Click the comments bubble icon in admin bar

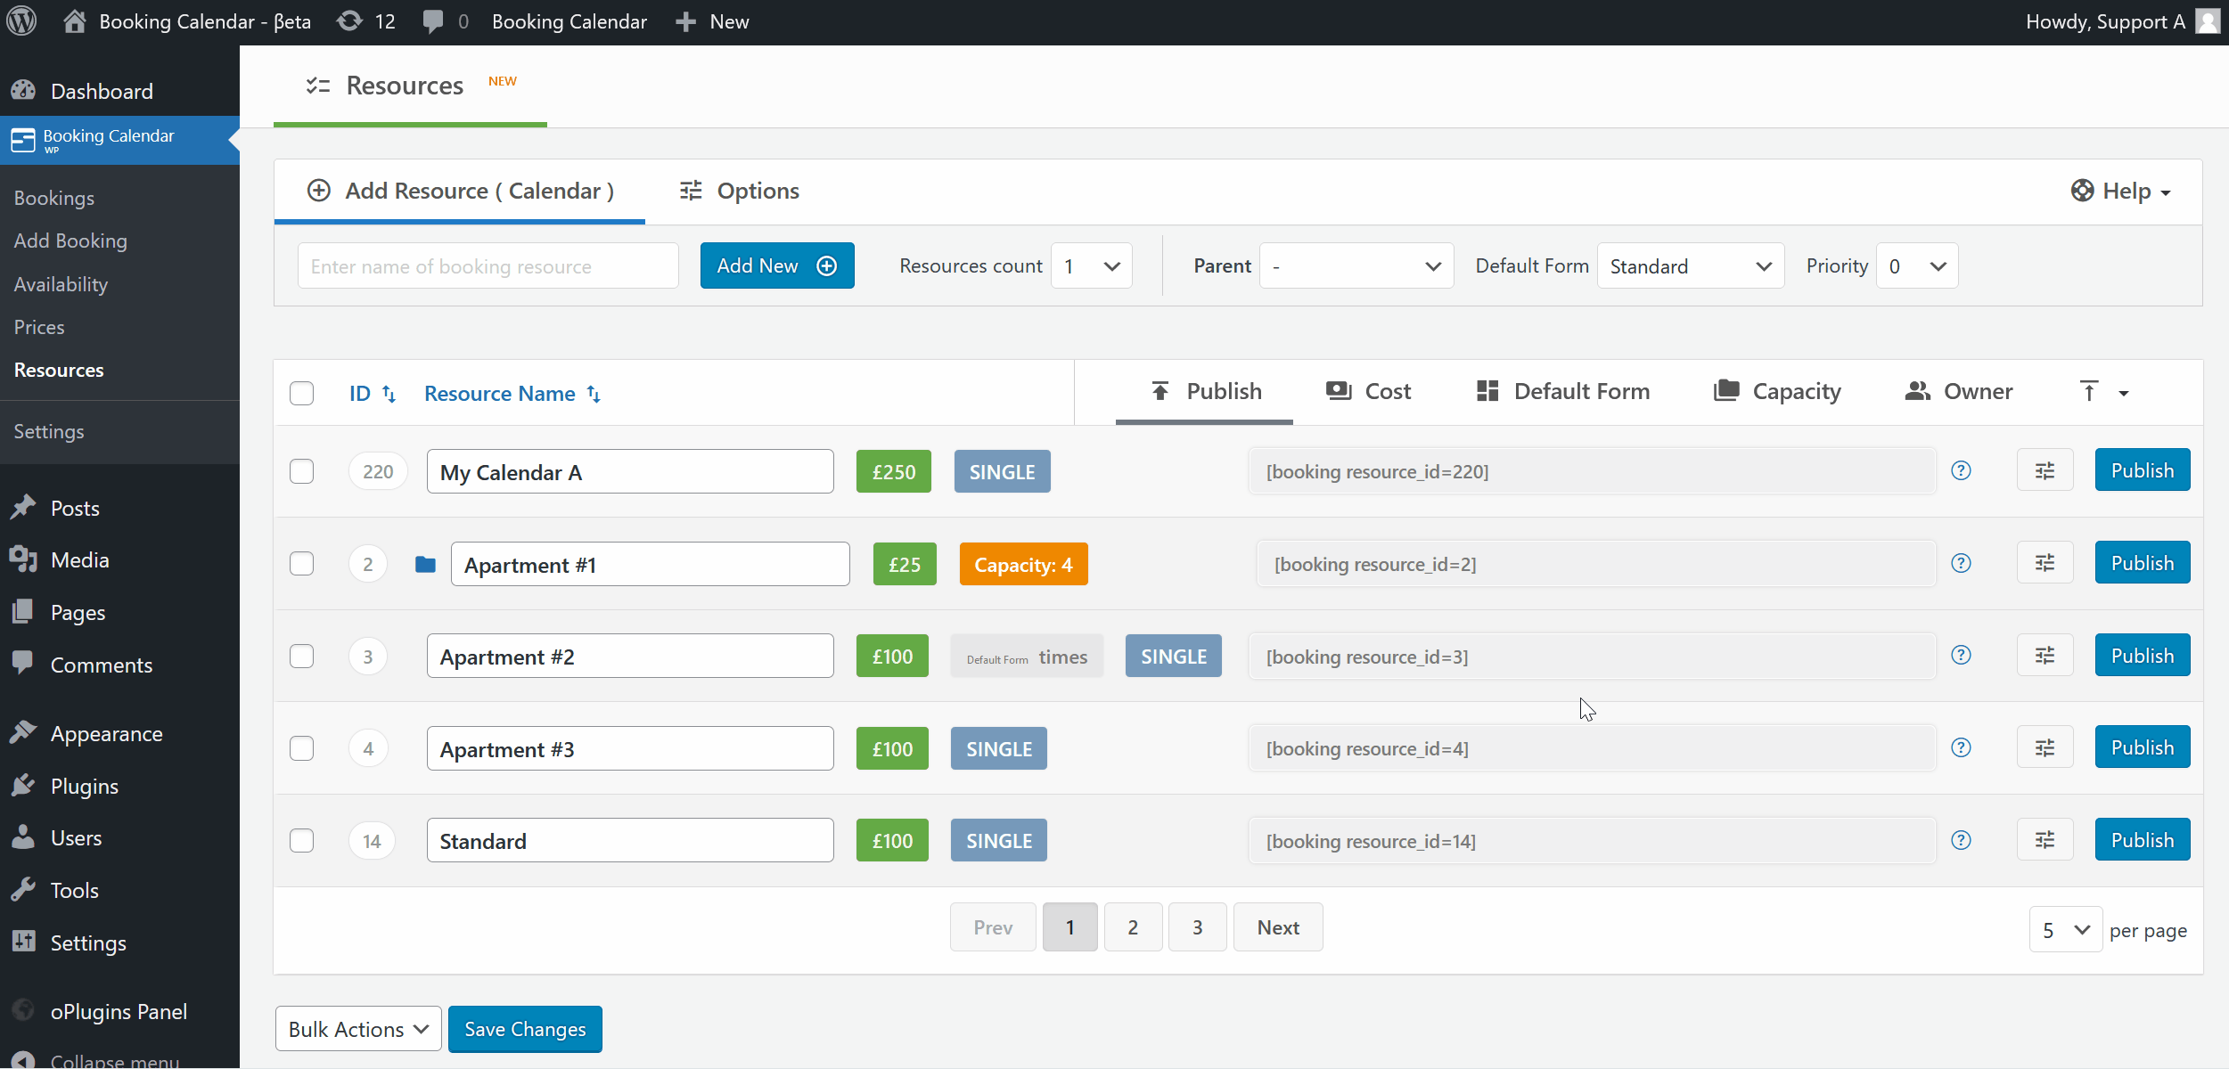tap(433, 21)
